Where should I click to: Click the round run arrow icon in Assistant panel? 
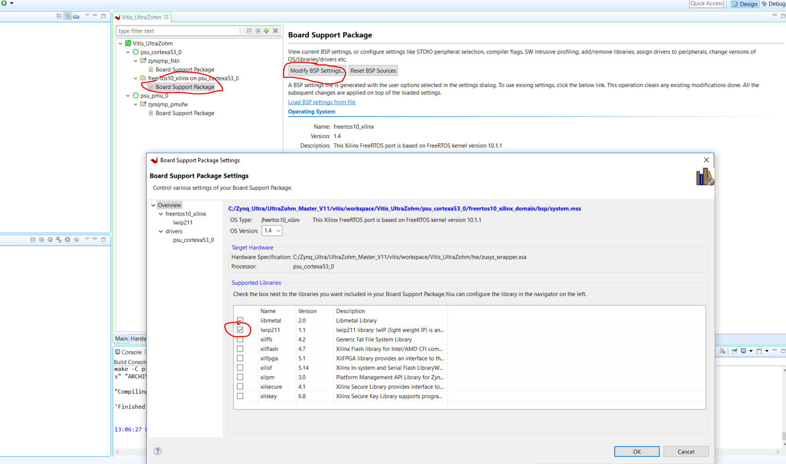pyautogui.click(x=68, y=240)
